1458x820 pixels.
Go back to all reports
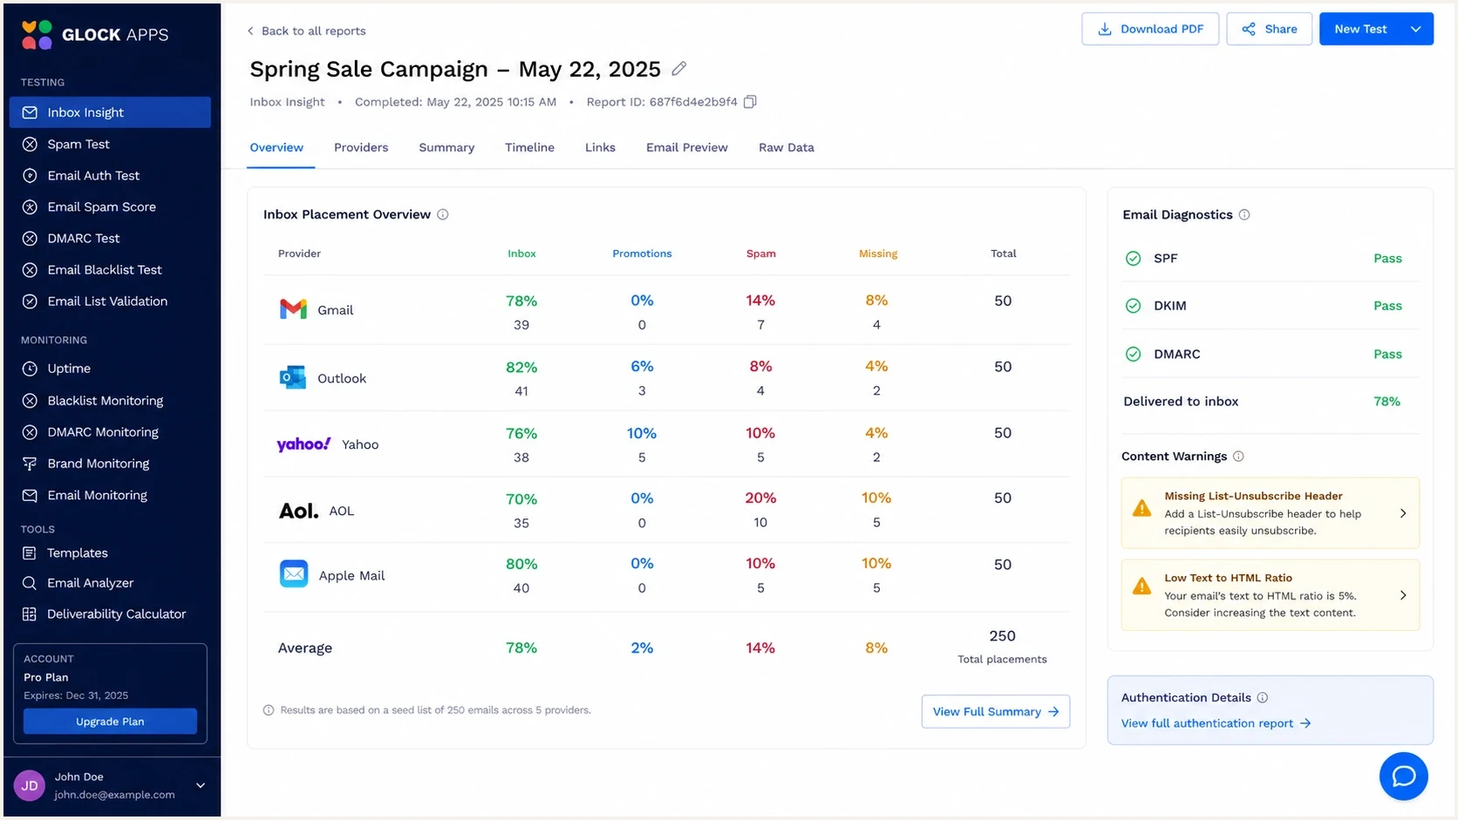pyautogui.click(x=306, y=30)
